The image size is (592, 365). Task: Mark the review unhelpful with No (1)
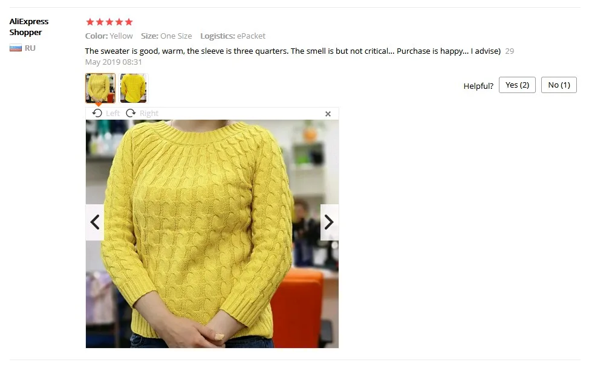click(559, 85)
